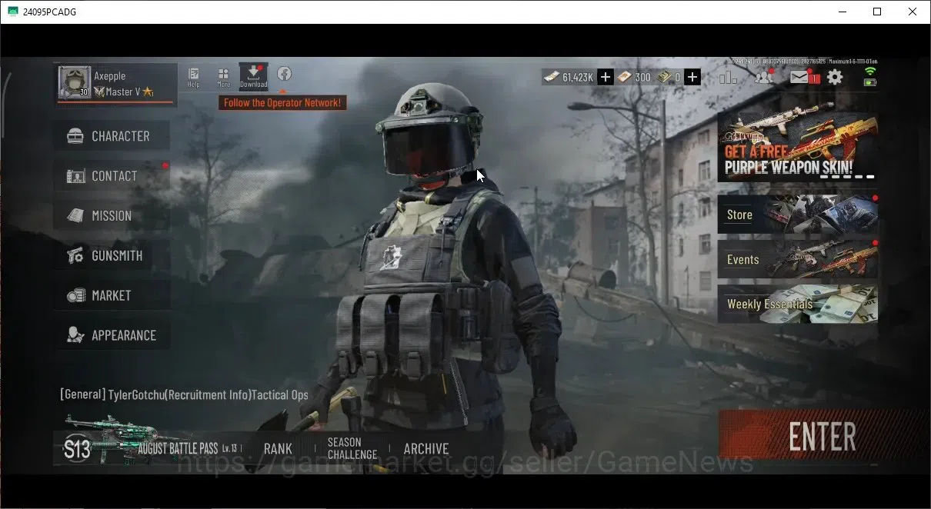Switch to the RANK tab
Screen dimensions: 931x509
click(x=278, y=449)
